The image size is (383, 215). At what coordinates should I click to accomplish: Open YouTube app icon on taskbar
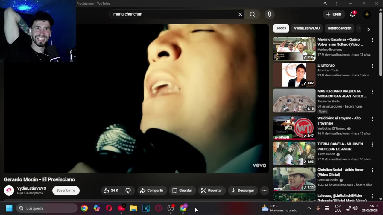pos(121,208)
